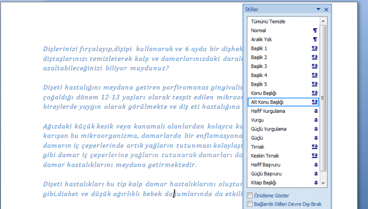The image size is (368, 209).
Task: Click character style icon beside Güçlü
Action: [316, 137]
